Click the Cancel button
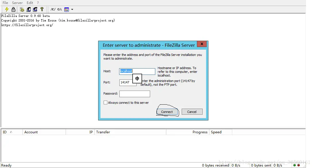 pyautogui.click(x=192, y=112)
